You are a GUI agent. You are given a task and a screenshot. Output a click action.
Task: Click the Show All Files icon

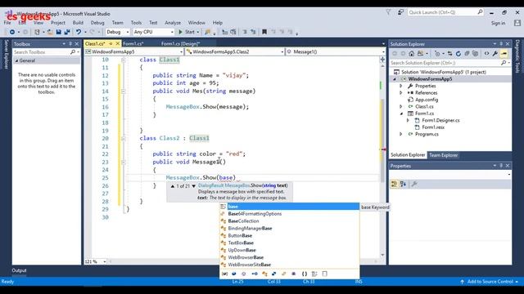coord(475,54)
